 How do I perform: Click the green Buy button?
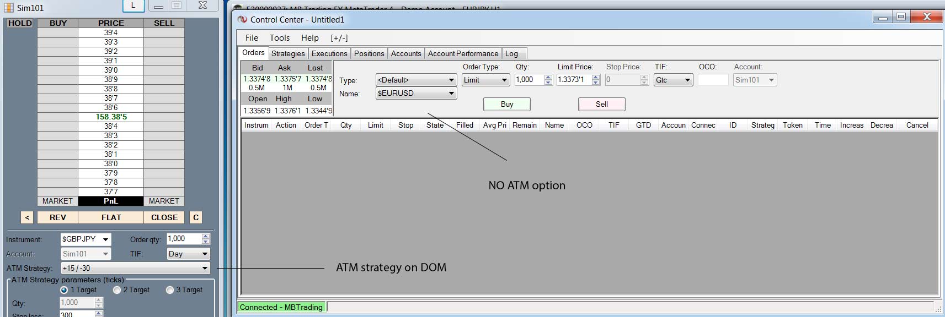pyautogui.click(x=507, y=104)
